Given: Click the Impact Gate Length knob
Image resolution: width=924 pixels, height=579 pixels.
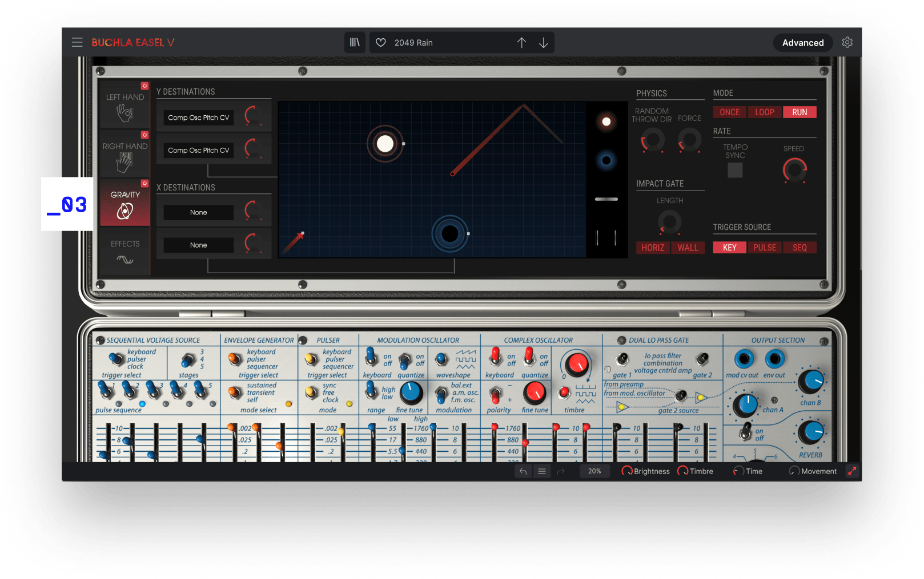Looking at the screenshot, I should click(x=670, y=221).
